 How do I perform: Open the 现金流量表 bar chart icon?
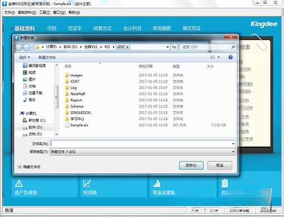tap(157, 183)
